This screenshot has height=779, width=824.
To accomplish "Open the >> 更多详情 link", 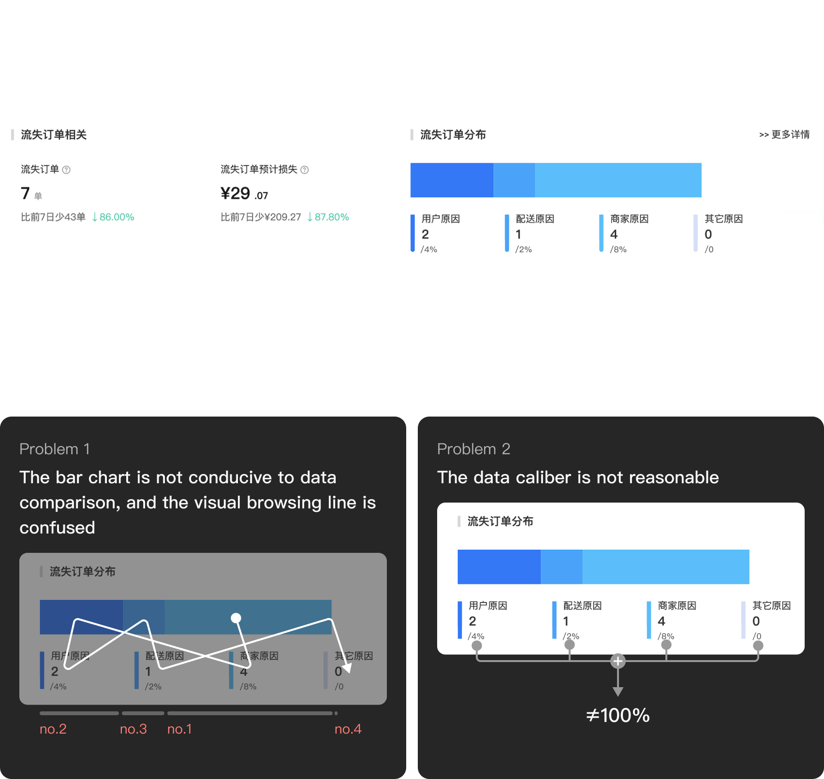I will point(784,134).
